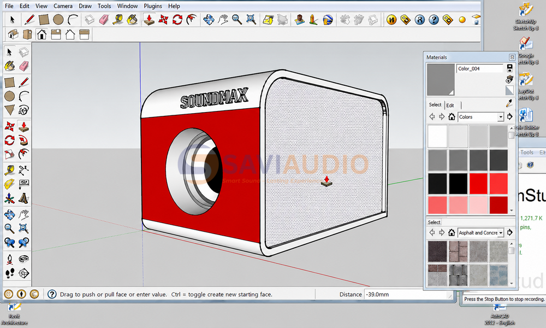The width and height of the screenshot is (546, 328).
Task: Click the Distance measurement value box
Action: click(408, 294)
